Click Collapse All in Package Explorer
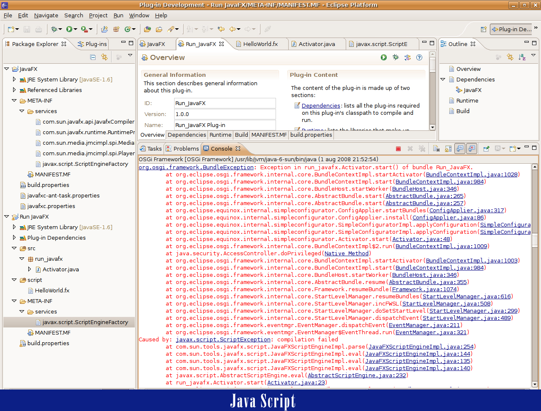541x411 pixels. click(93, 57)
